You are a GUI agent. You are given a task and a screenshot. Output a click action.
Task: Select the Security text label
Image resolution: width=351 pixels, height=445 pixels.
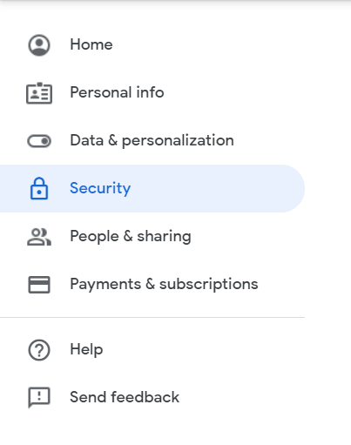coord(100,189)
